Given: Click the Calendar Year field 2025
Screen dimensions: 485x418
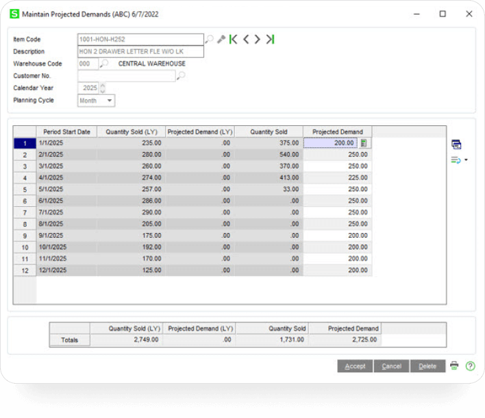Looking at the screenshot, I should point(88,88).
